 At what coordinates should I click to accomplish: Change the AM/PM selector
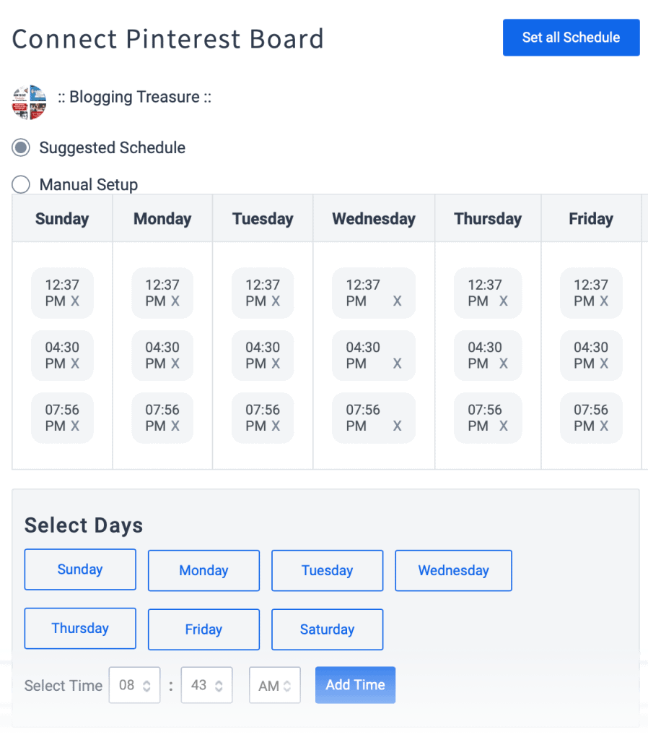(x=275, y=685)
